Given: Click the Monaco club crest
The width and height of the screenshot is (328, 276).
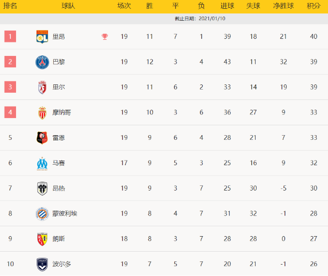Looking at the screenshot, I should pos(42,112).
